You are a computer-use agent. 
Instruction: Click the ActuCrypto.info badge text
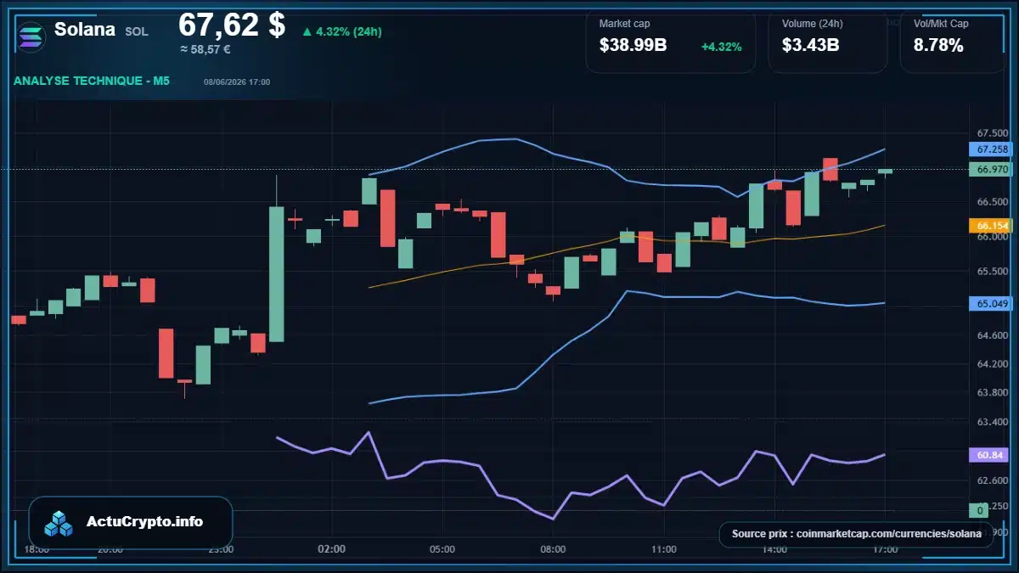pyautogui.click(x=144, y=522)
